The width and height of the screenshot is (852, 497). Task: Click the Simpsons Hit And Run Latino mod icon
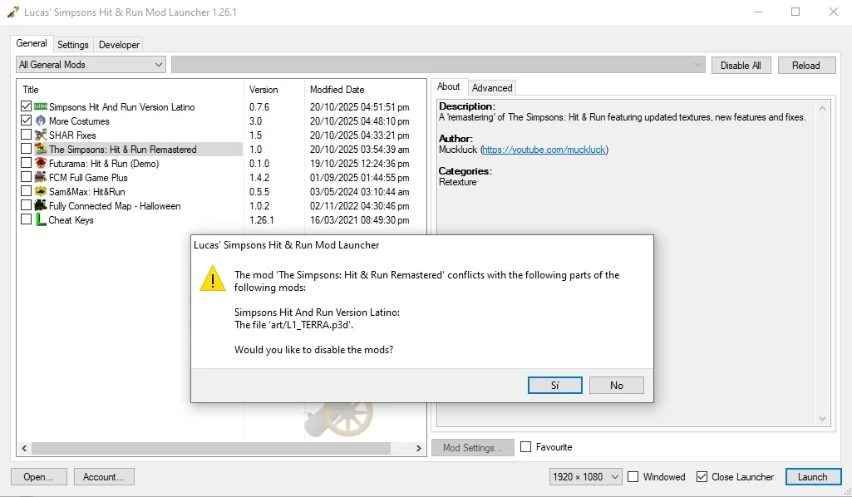[41, 107]
